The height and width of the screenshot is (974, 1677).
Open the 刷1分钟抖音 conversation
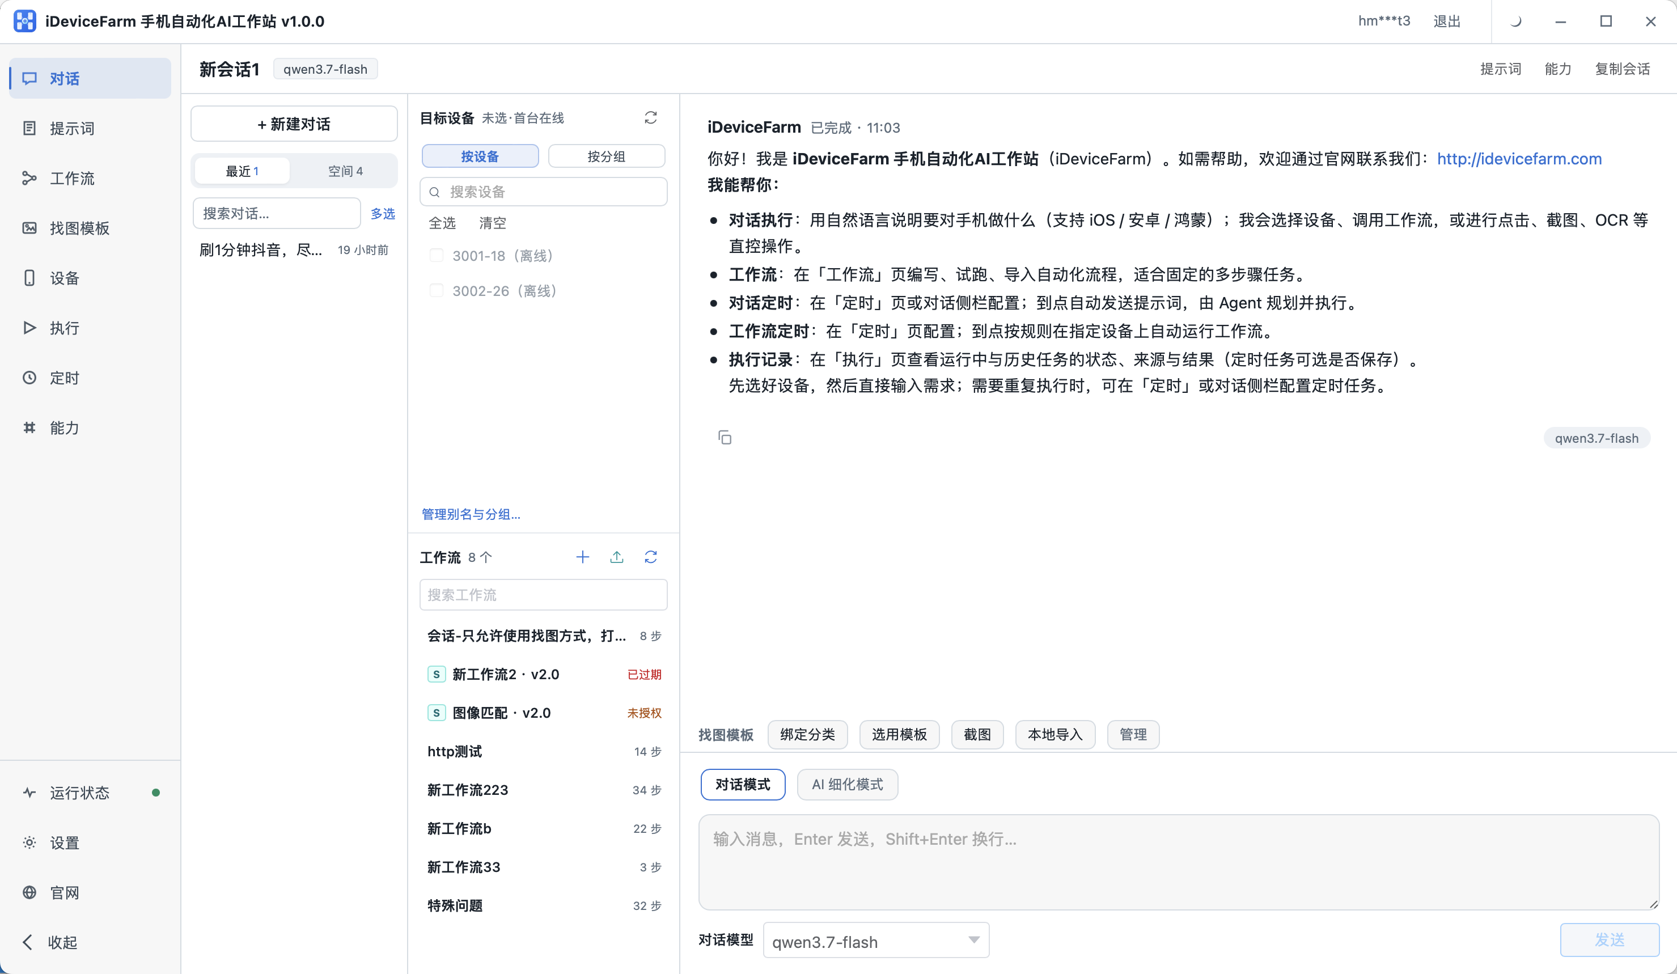pyautogui.click(x=294, y=250)
